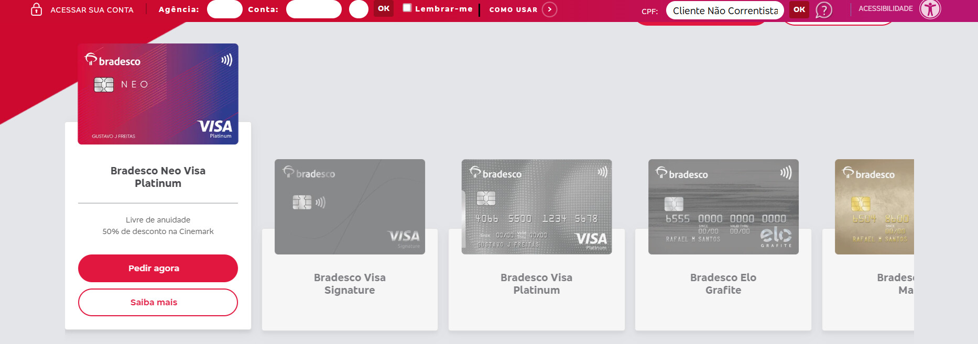Click Visa logo on Signature card
Screen dimensions: 978x344
pyautogui.click(x=404, y=236)
